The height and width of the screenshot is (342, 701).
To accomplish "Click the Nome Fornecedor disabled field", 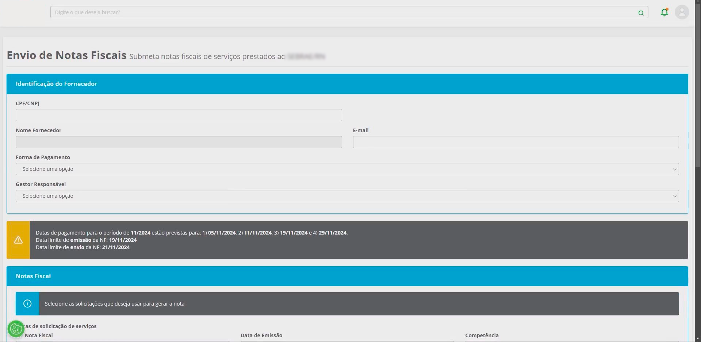I will (179, 142).
